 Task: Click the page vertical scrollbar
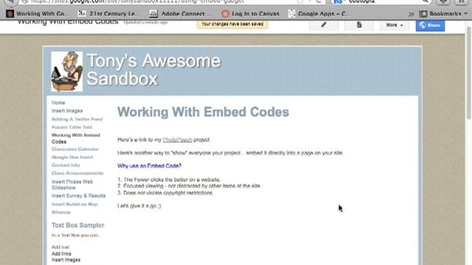coord(468,74)
